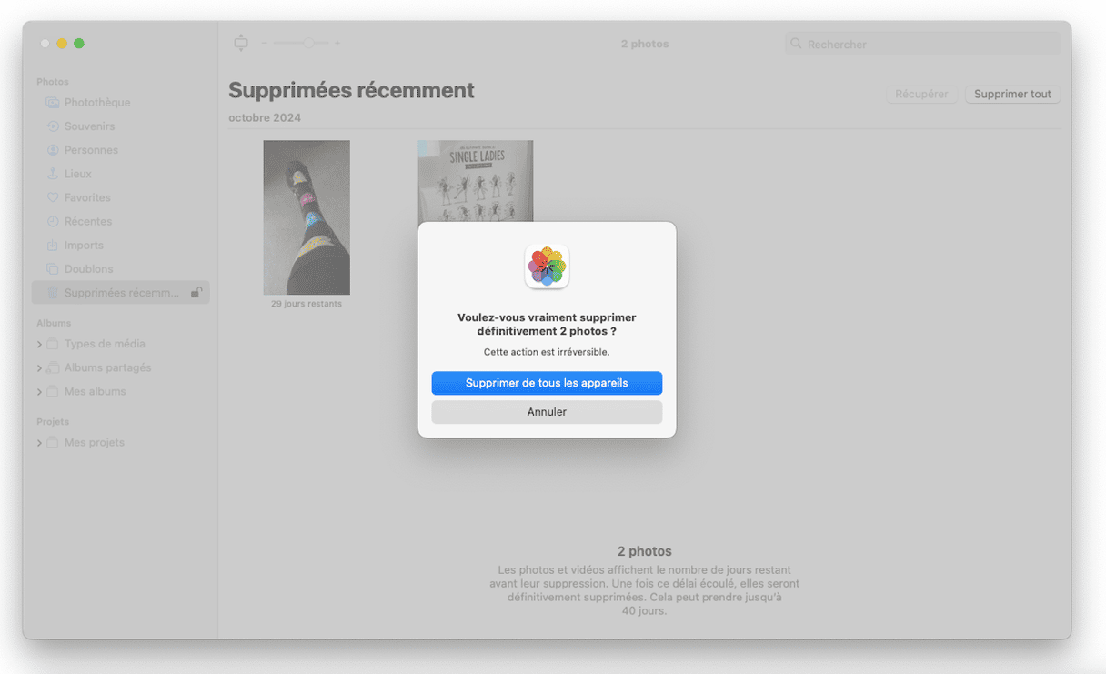Click the Photothèque icon
This screenshot has height=674, width=1106.
point(53,103)
